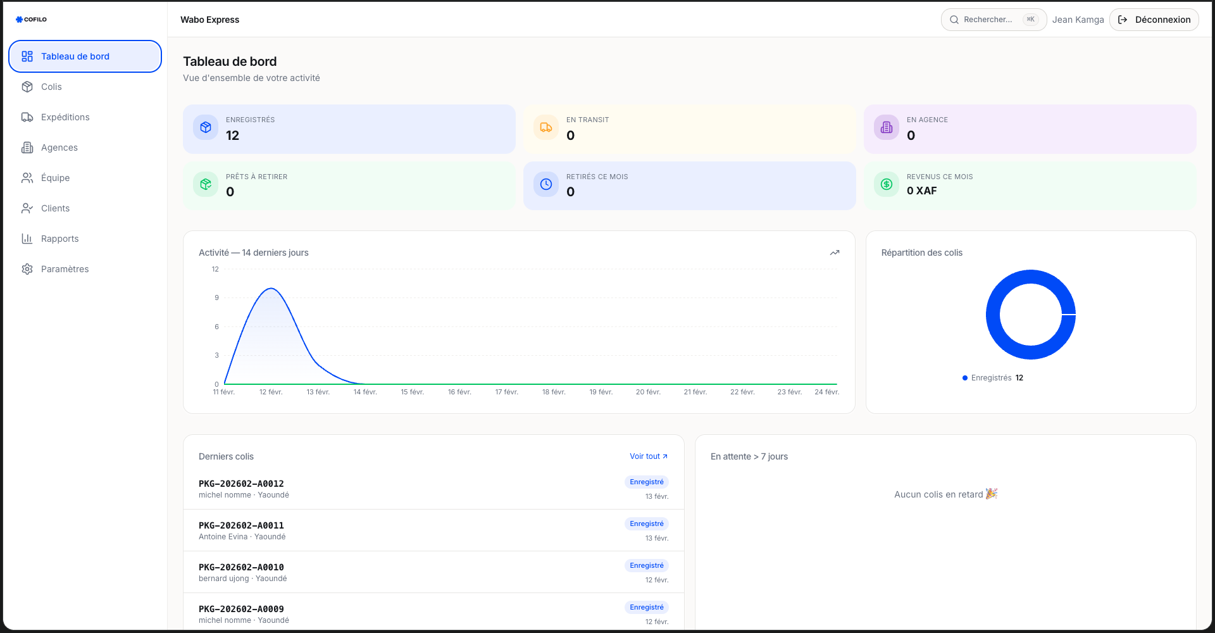Click the trend arrow icon on Activité chart
Image resolution: width=1215 pixels, height=633 pixels.
pyautogui.click(x=835, y=253)
